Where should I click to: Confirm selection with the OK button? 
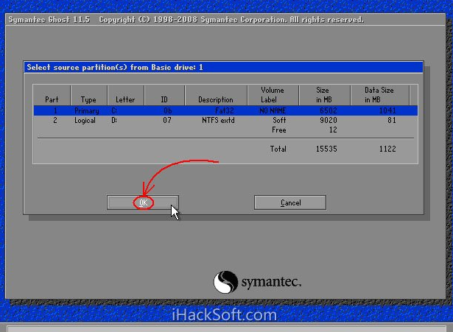pyautogui.click(x=143, y=202)
